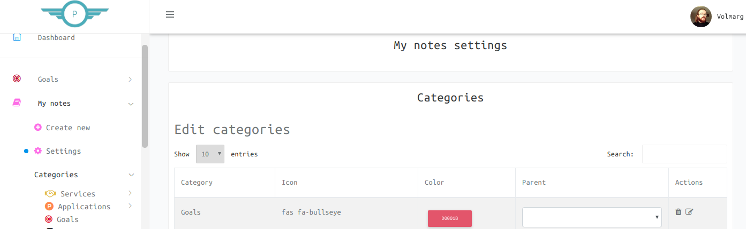Click the pink My notes book icon

pos(17,103)
